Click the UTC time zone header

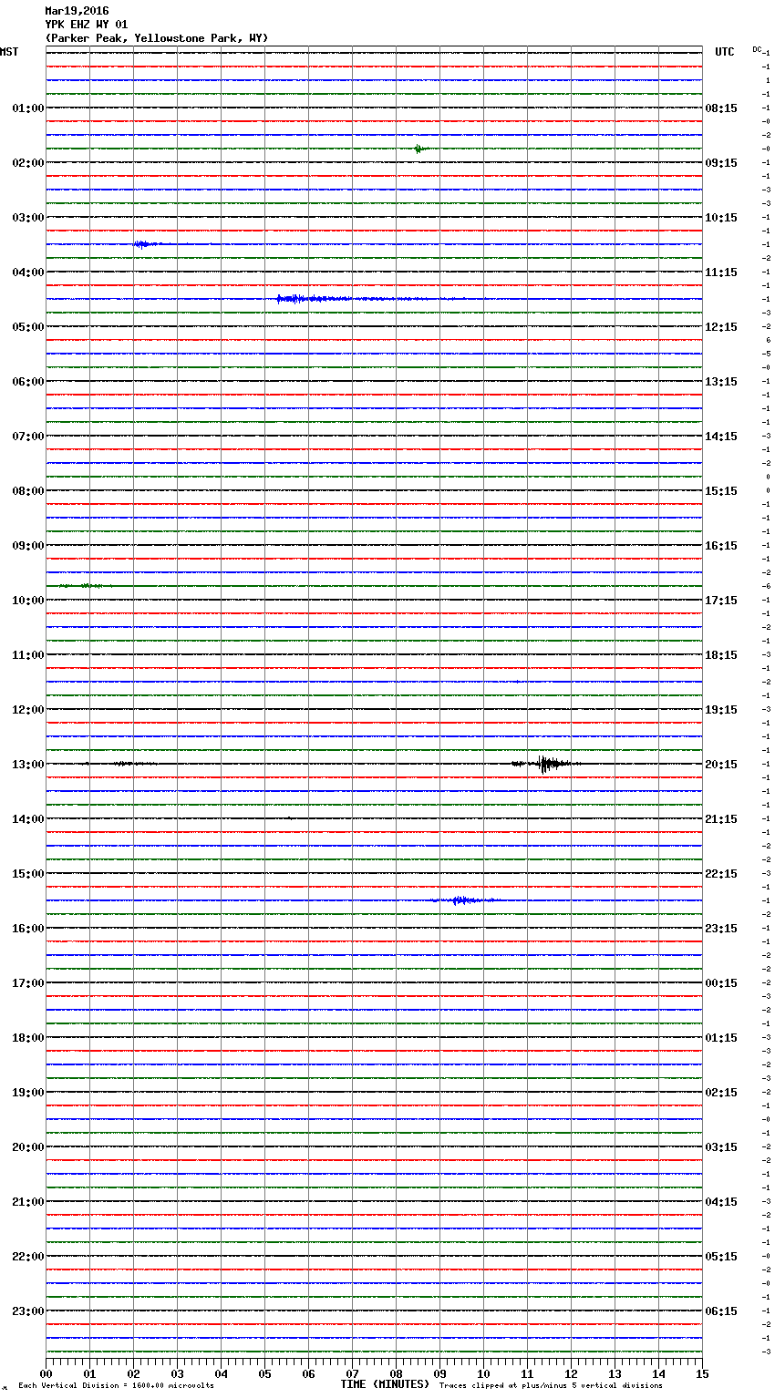[725, 52]
